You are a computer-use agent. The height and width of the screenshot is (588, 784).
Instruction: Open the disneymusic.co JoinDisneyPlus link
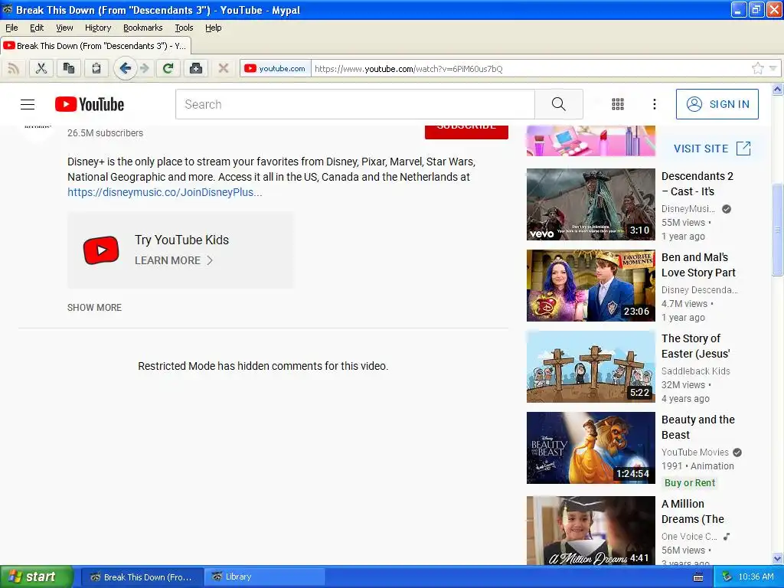point(165,192)
